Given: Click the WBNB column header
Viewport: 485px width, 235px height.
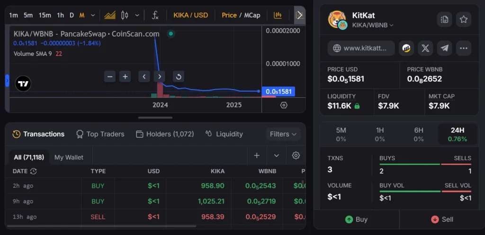Looking at the screenshot, I should 267,171.
